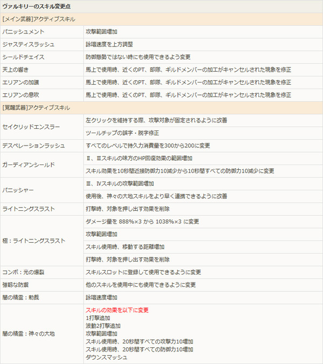Viewport: 323px width, 364px height.
Task: Click the title 'ヴァルキリーのスキル変更点'
Action: coord(37,6)
